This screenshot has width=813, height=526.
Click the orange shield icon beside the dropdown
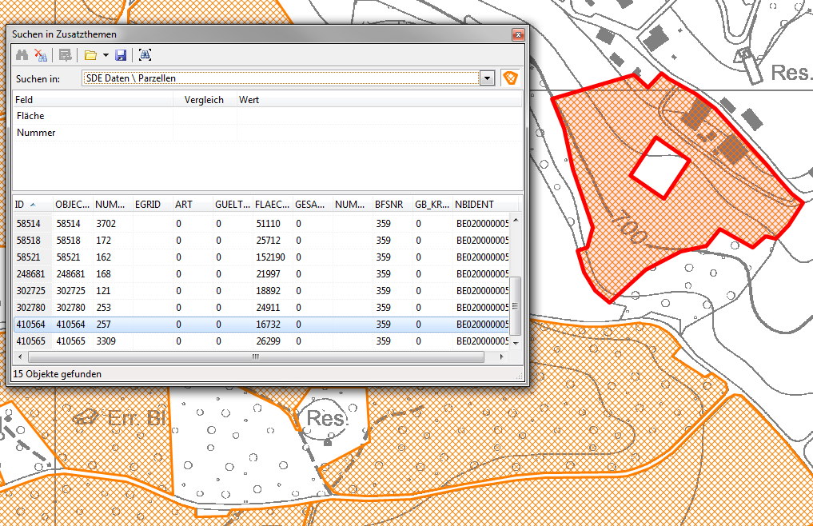[x=509, y=78]
